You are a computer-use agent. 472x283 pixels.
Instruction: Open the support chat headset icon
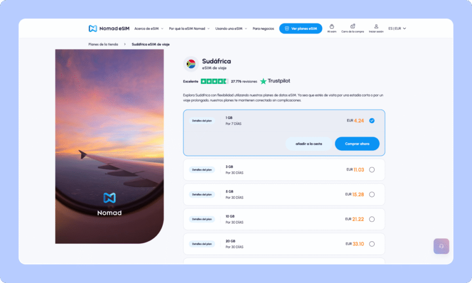[441, 246]
